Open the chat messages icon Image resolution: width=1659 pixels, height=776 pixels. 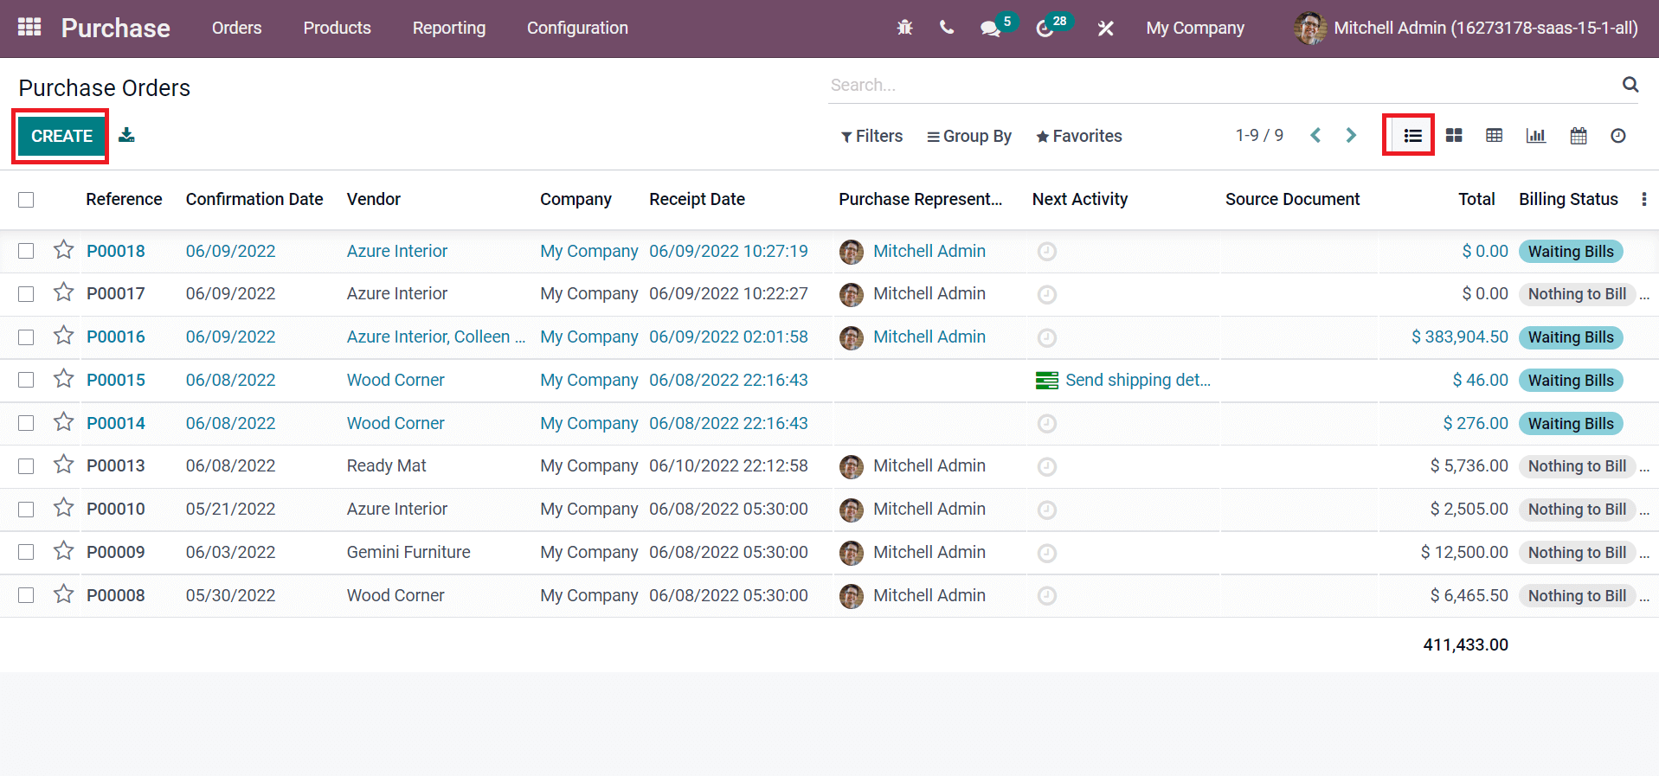point(989,28)
